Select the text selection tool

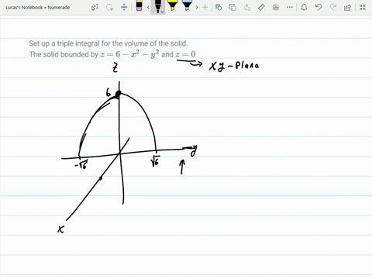tap(95, 7)
